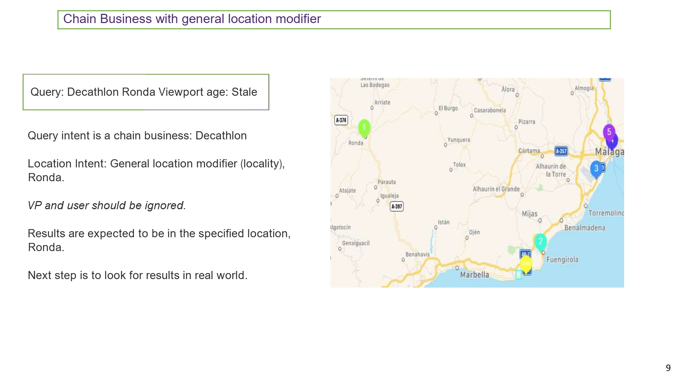Click the Tolox label
Screen dimensions: 682x383
pyautogui.click(x=459, y=165)
